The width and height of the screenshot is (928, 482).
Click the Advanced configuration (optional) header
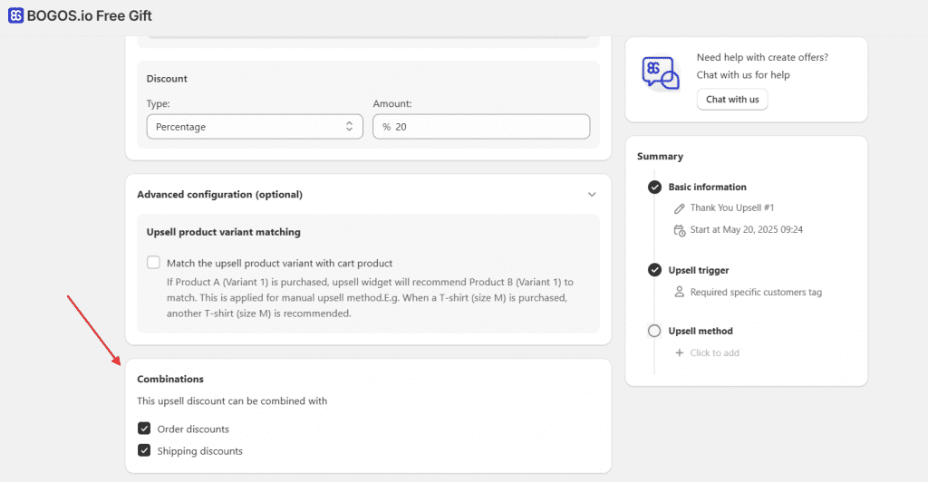219,195
